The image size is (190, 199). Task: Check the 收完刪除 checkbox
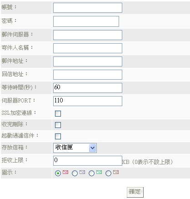click(58, 125)
